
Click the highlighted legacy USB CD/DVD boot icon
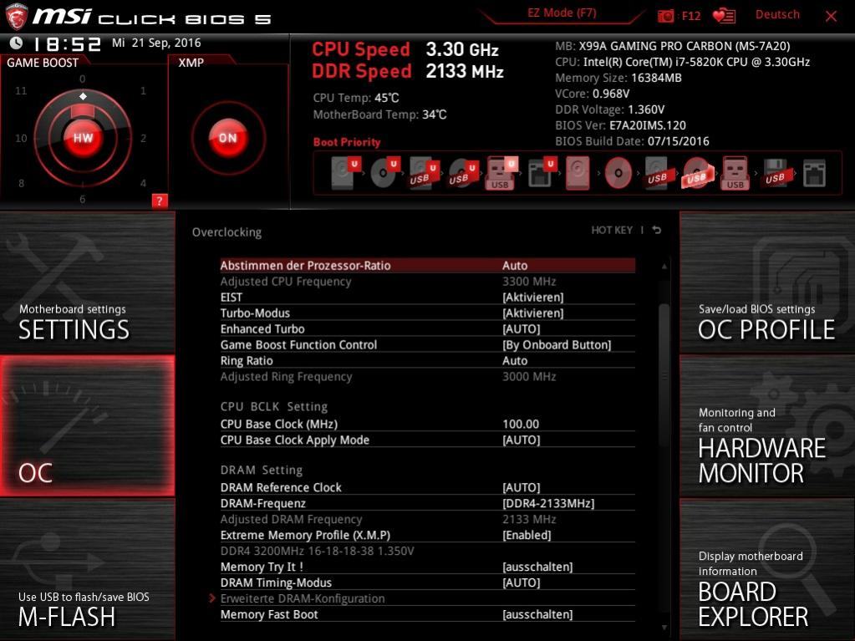pos(696,173)
